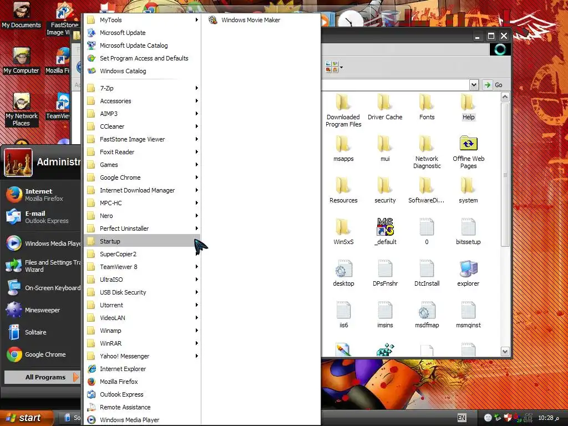Open the Explorer address bar dropdown

tap(474, 85)
